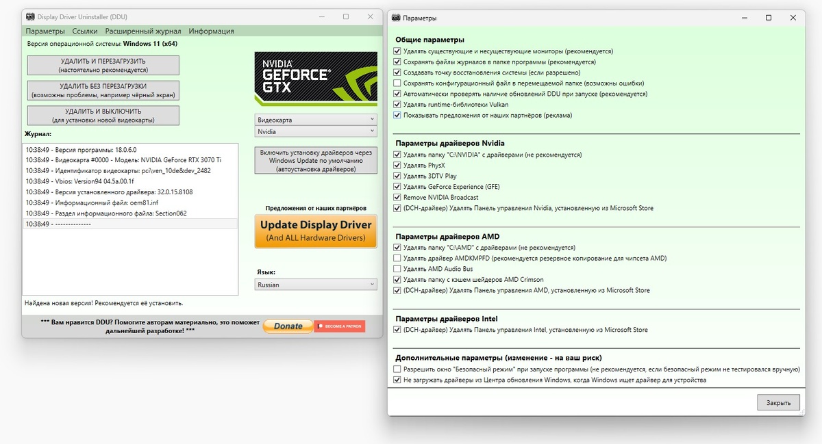
Task: Select log line with pci\ven_10de&dev_2482
Action: point(130,170)
